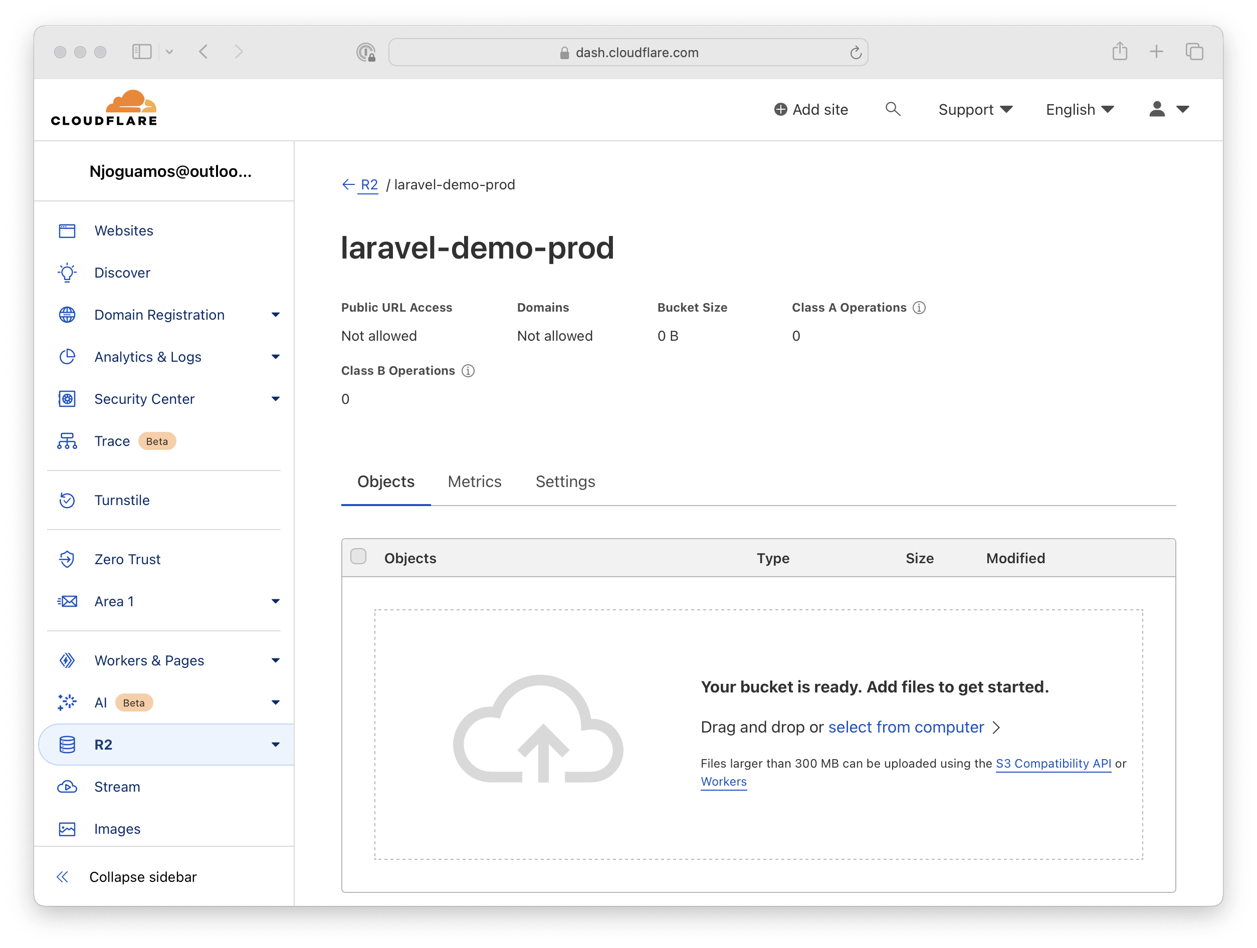Image resolution: width=1257 pixels, height=948 pixels.
Task: Open the Workers link in upload text
Action: (723, 781)
